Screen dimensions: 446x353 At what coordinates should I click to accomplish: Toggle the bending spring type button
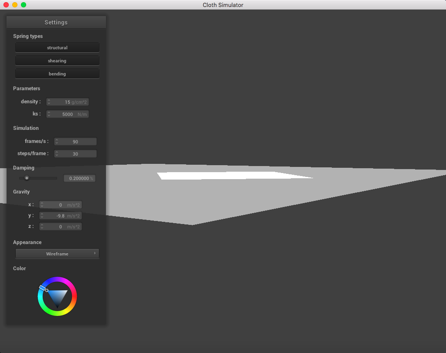click(57, 74)
